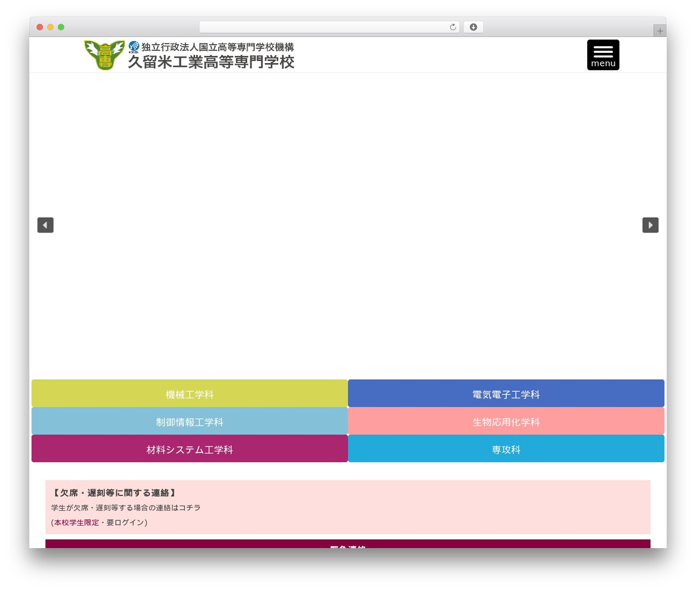Click the green 高専 school crest logo
The image size is (696, 590).
pyautogui.click(x=105, y=54)
